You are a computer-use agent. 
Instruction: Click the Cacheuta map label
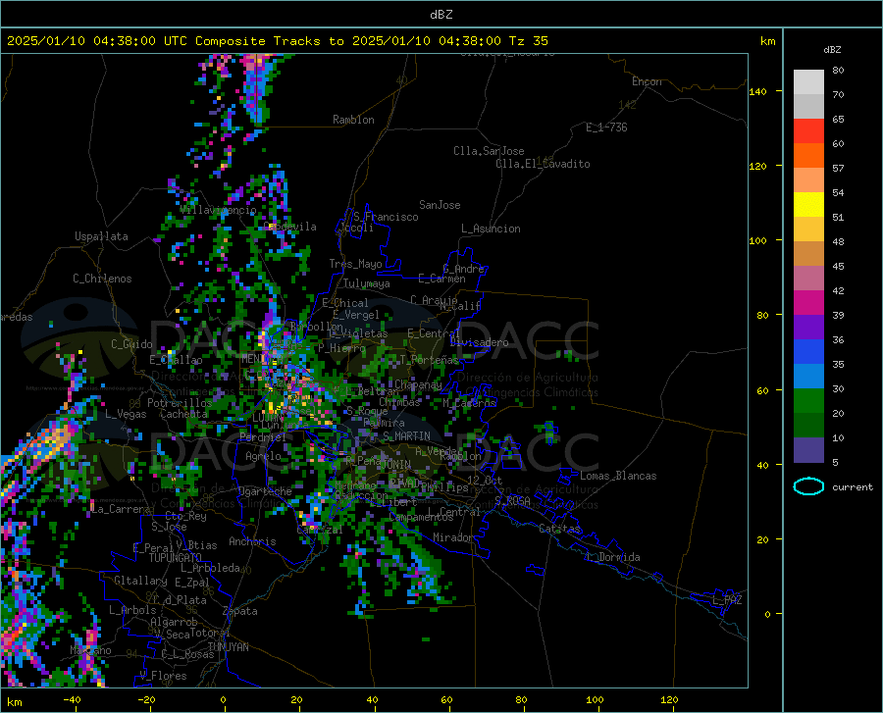point(183,414)
